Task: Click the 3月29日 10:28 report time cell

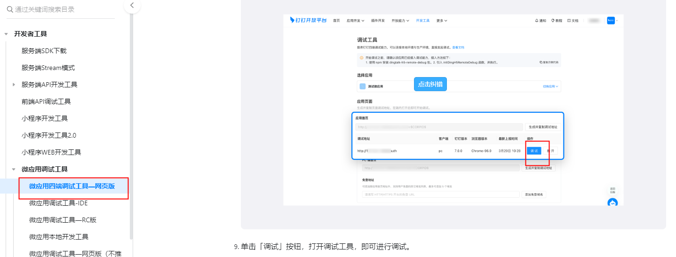Action: click(509, 151)
